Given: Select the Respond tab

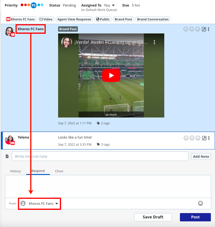Looking at the screenshot, I should click(38, 171).
